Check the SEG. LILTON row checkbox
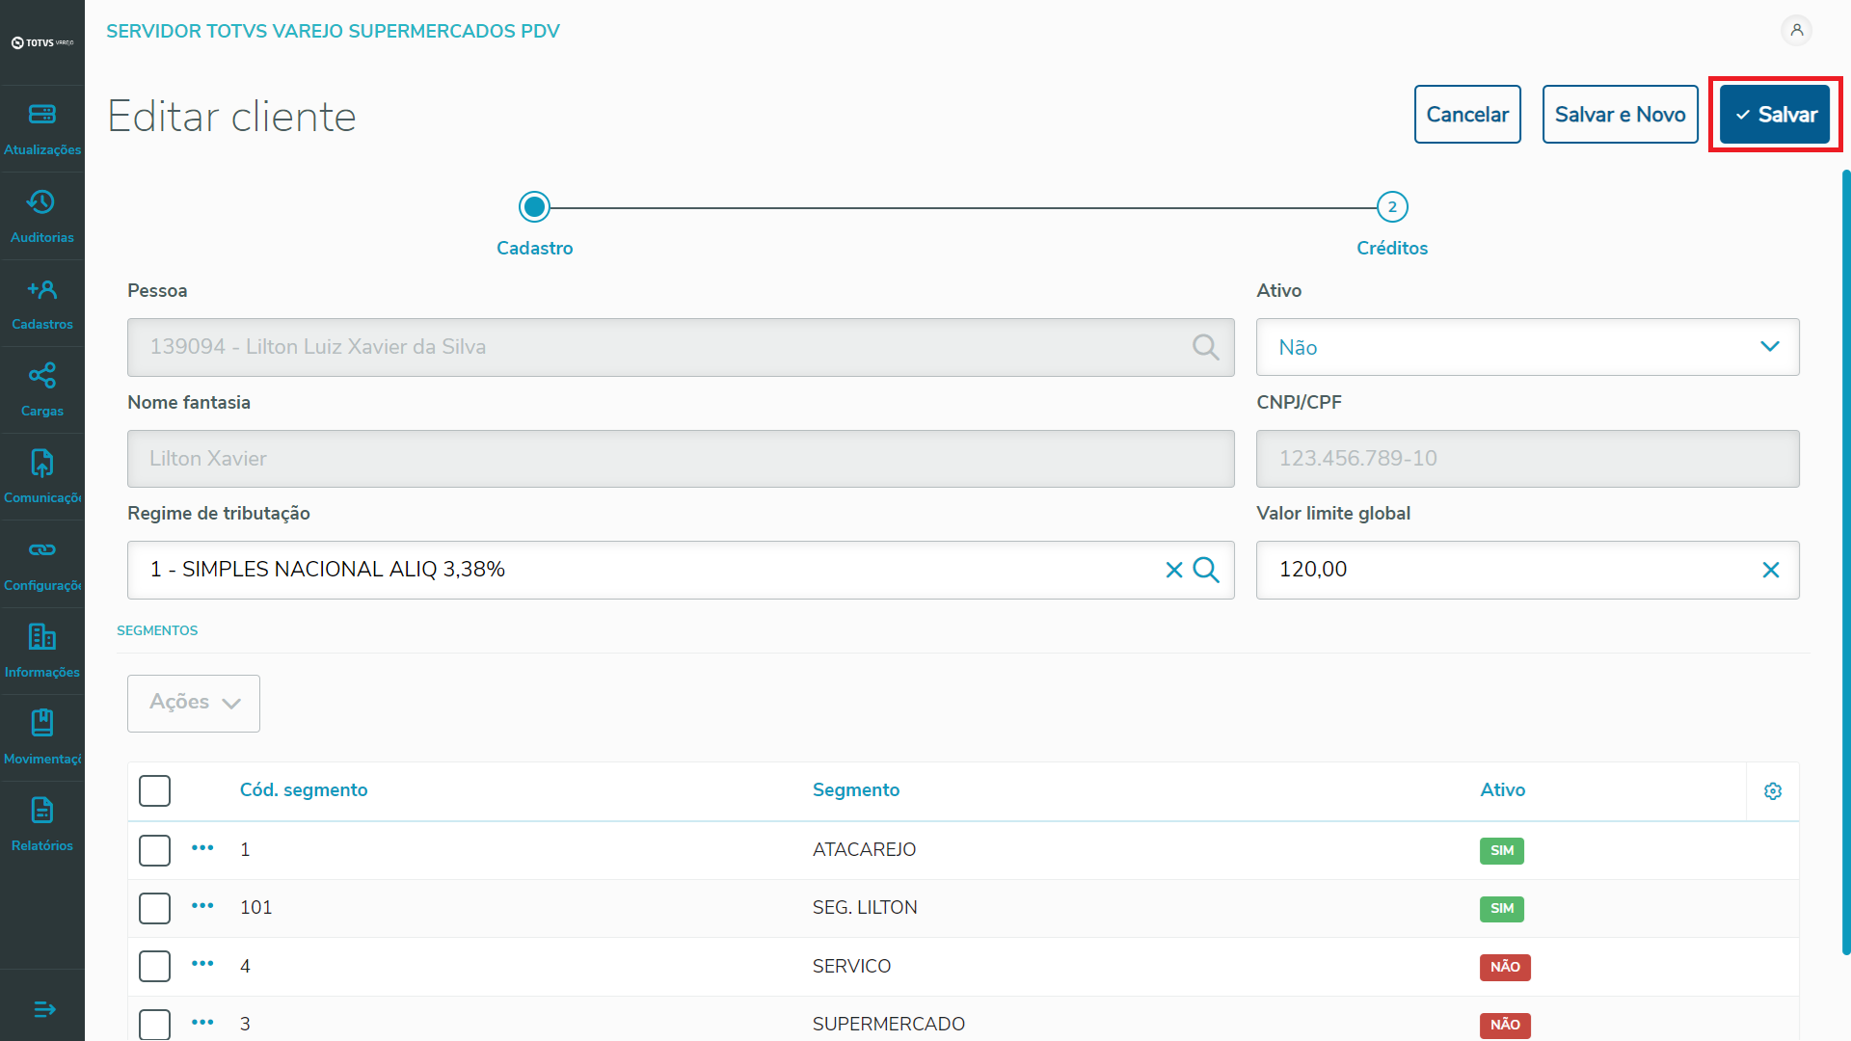This screenshot has width=1851, height=1041. click(154, 908)
